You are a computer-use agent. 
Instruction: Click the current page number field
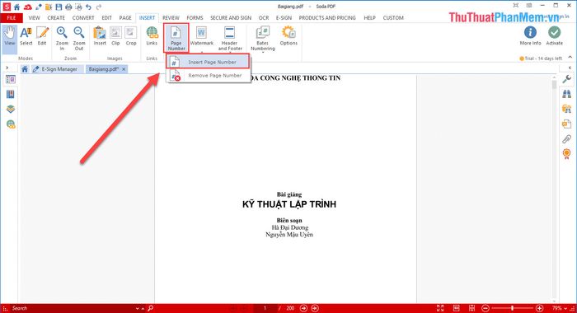(x=265, y=308)
